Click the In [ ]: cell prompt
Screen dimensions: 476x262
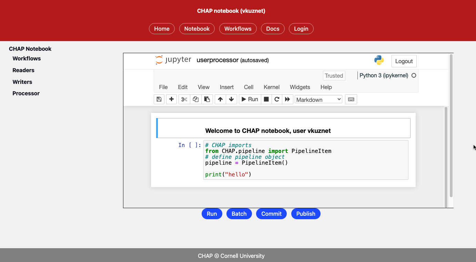pos(190,145)
